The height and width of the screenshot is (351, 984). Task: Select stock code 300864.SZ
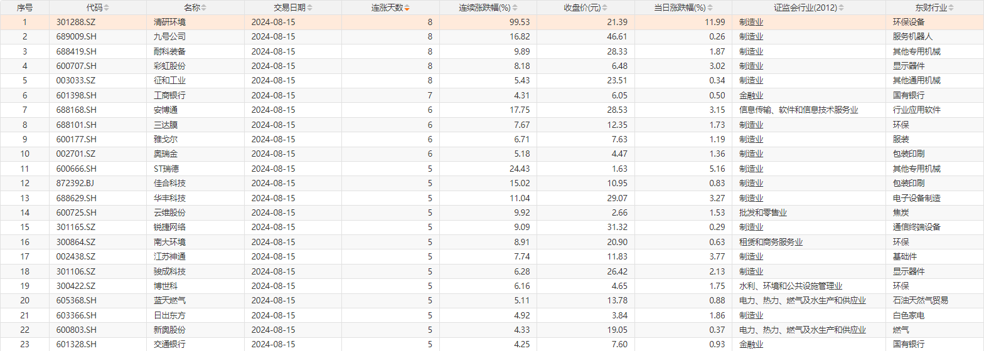pos(75,242)
